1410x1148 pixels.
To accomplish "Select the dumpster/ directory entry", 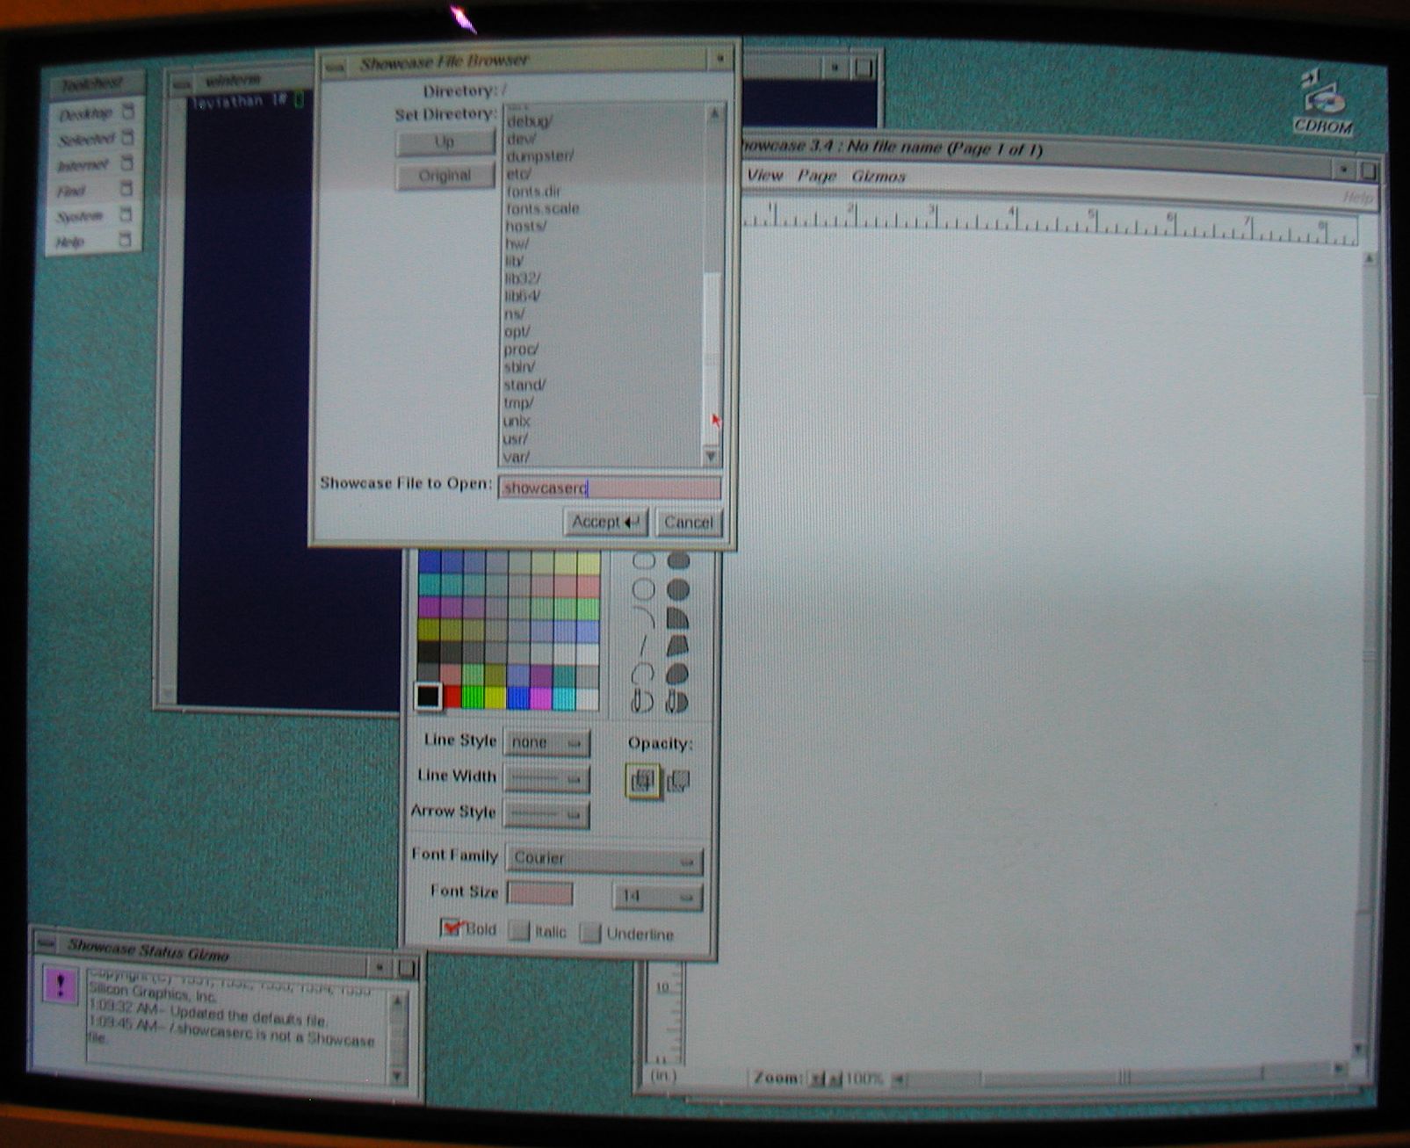I will pos(539,155).
